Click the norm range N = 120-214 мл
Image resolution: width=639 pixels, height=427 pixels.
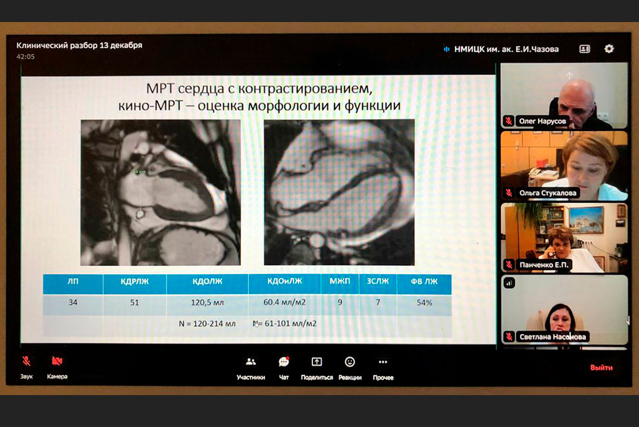pos(207,324)
